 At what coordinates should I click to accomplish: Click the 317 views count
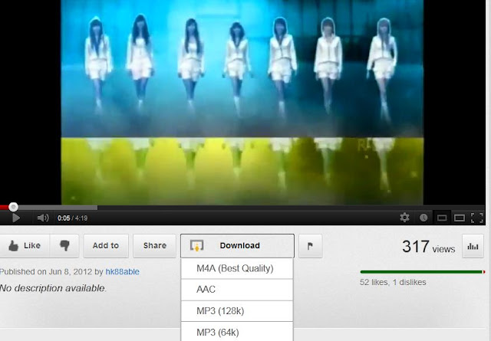(428, 247)
